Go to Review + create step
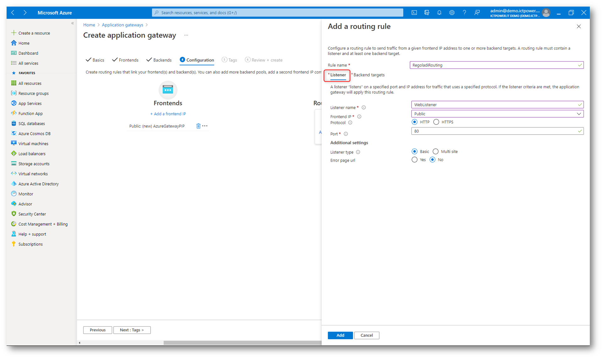The height and width of the screenshot is (359, 603). pyautogui.click(x=264, y=60)
